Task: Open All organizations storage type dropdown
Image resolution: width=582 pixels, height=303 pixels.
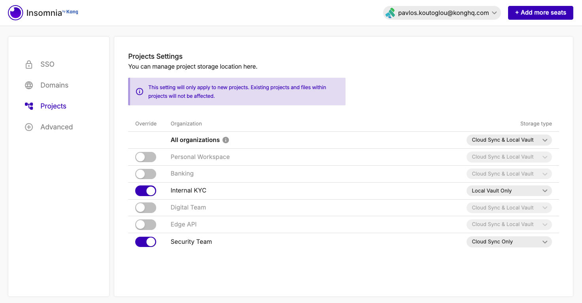Action: coord(509,140)
